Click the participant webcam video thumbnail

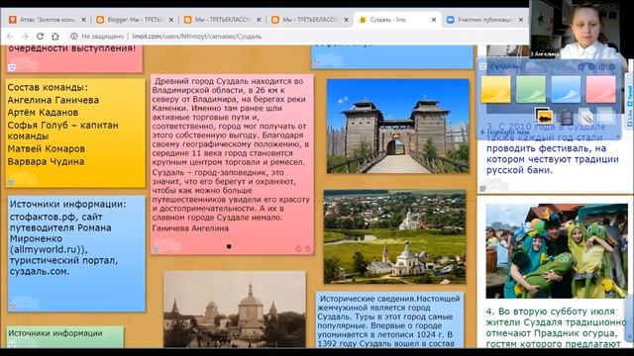pyautogui.click(x=581, y=29)
